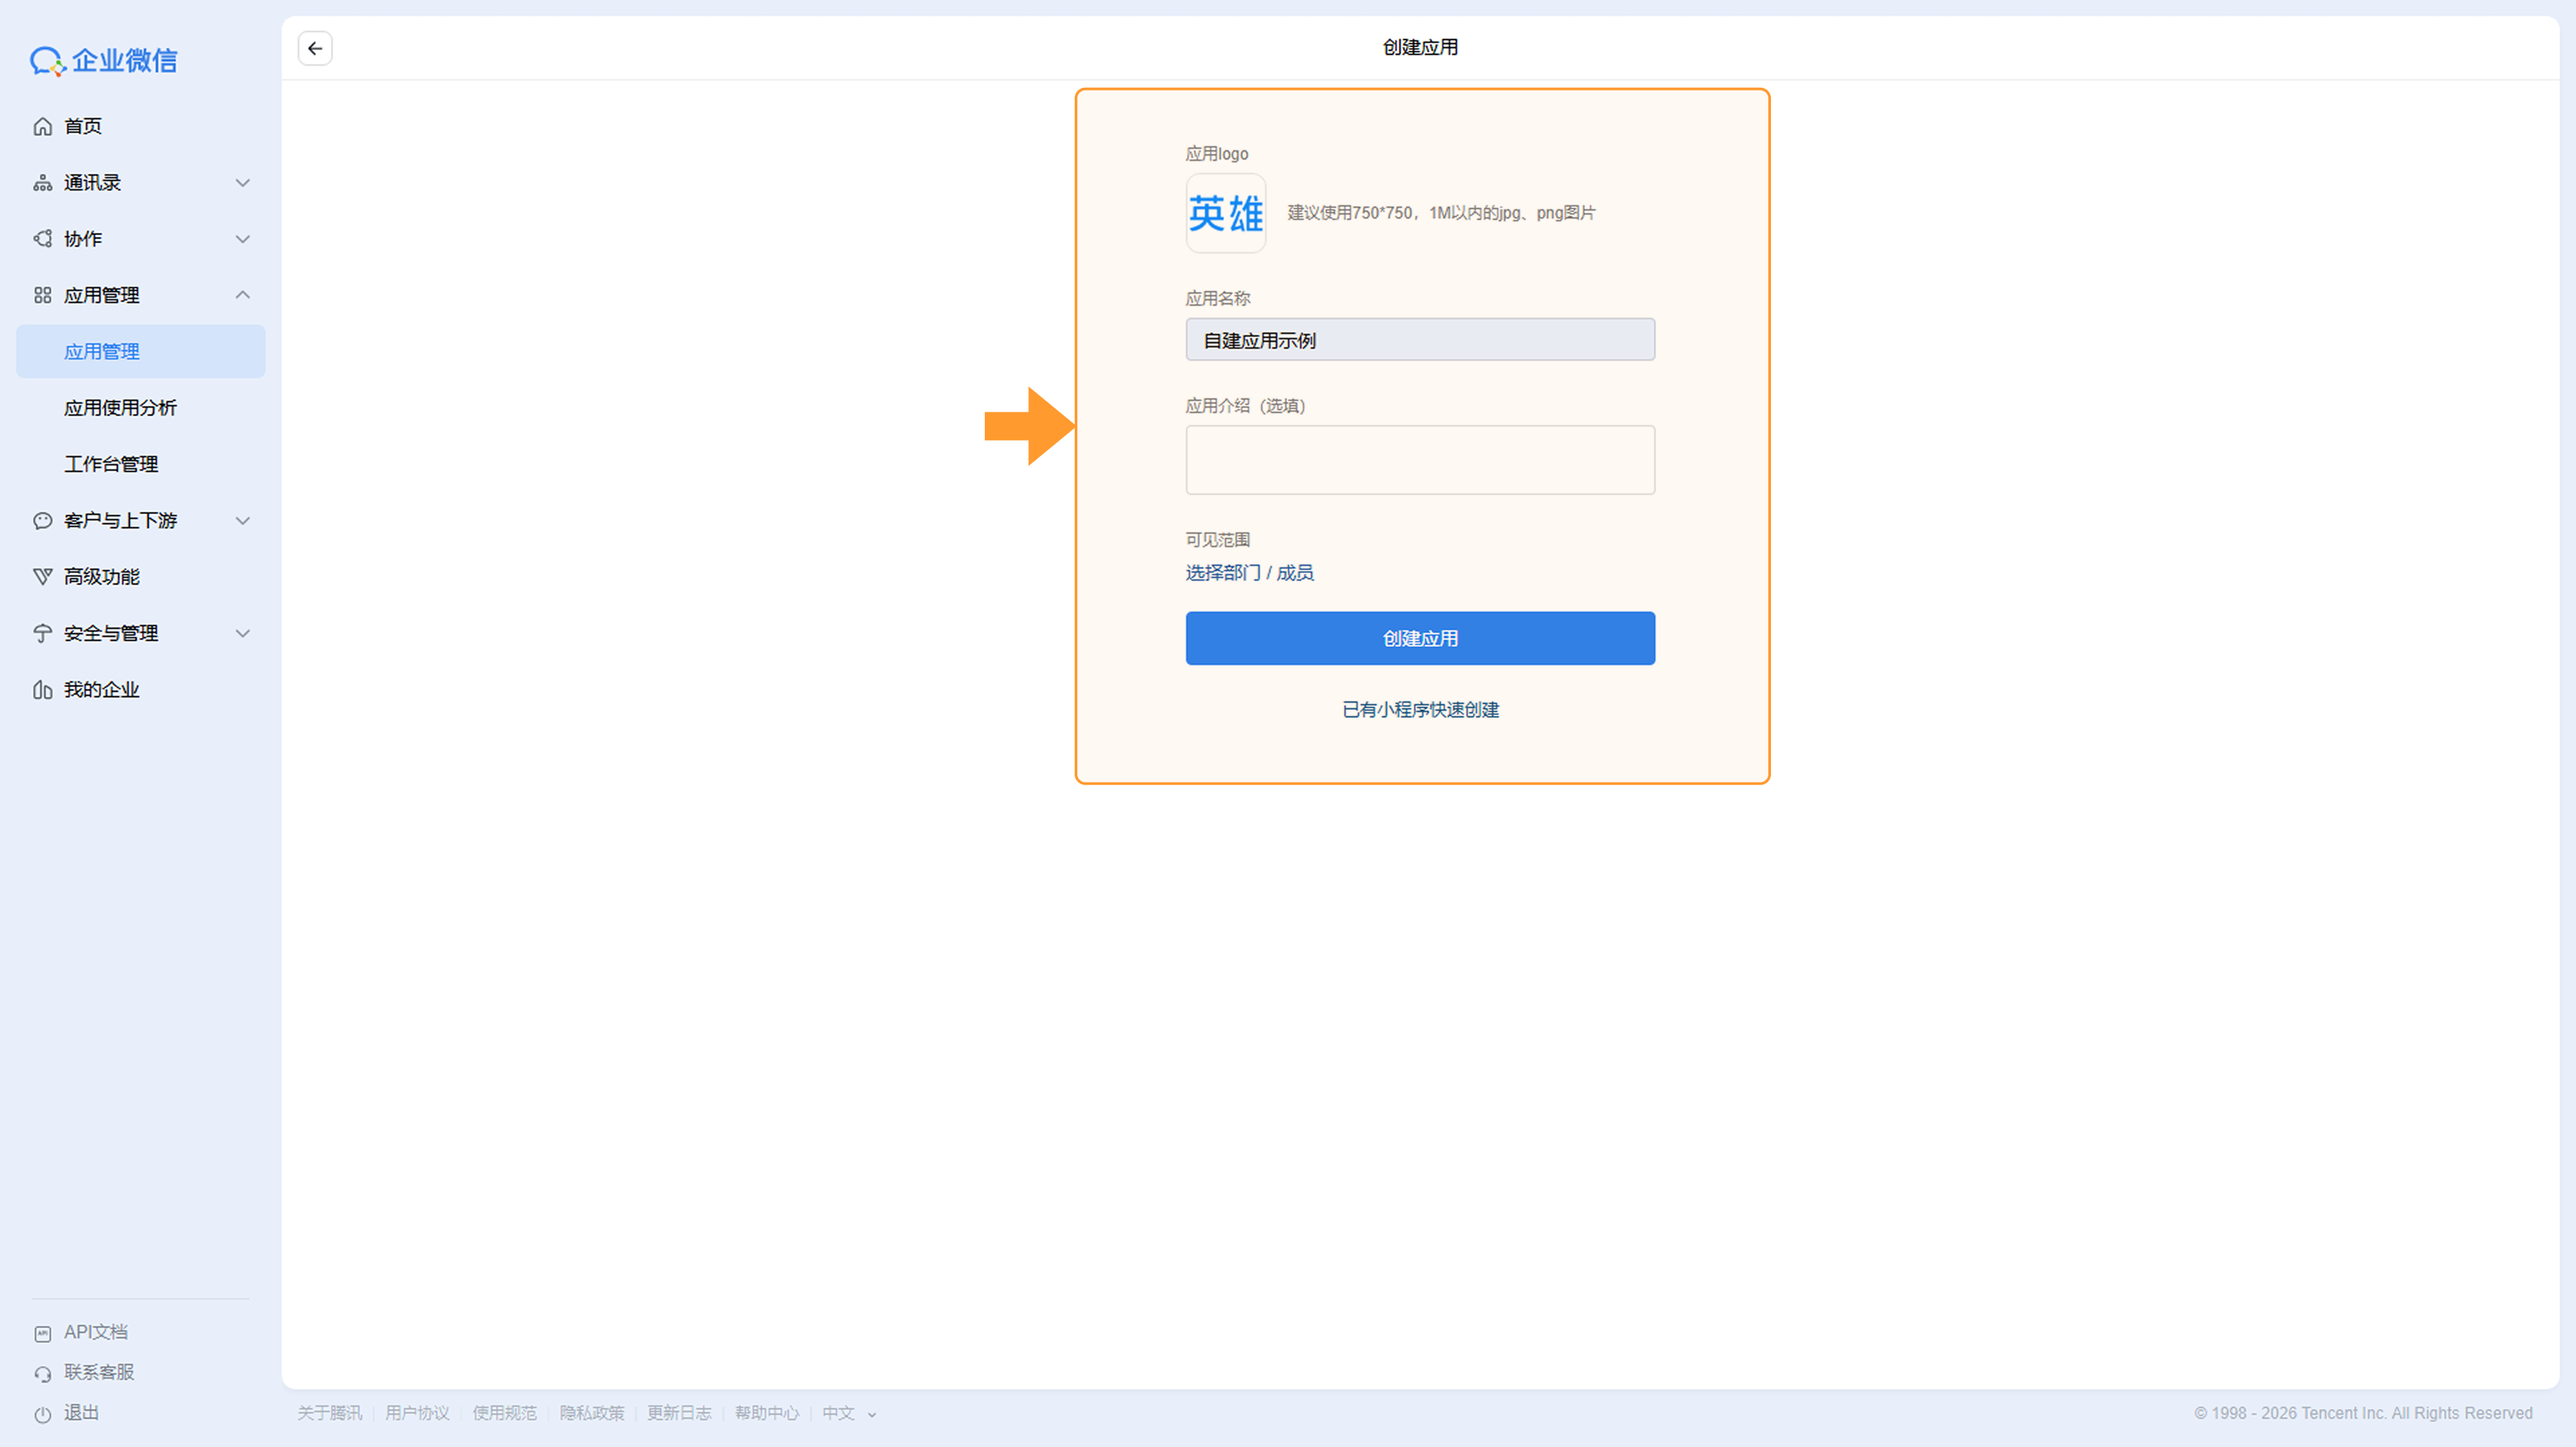The image size is (2576, 1447).
Task: Open 我的企业 menu item
Action: point(141,689)
